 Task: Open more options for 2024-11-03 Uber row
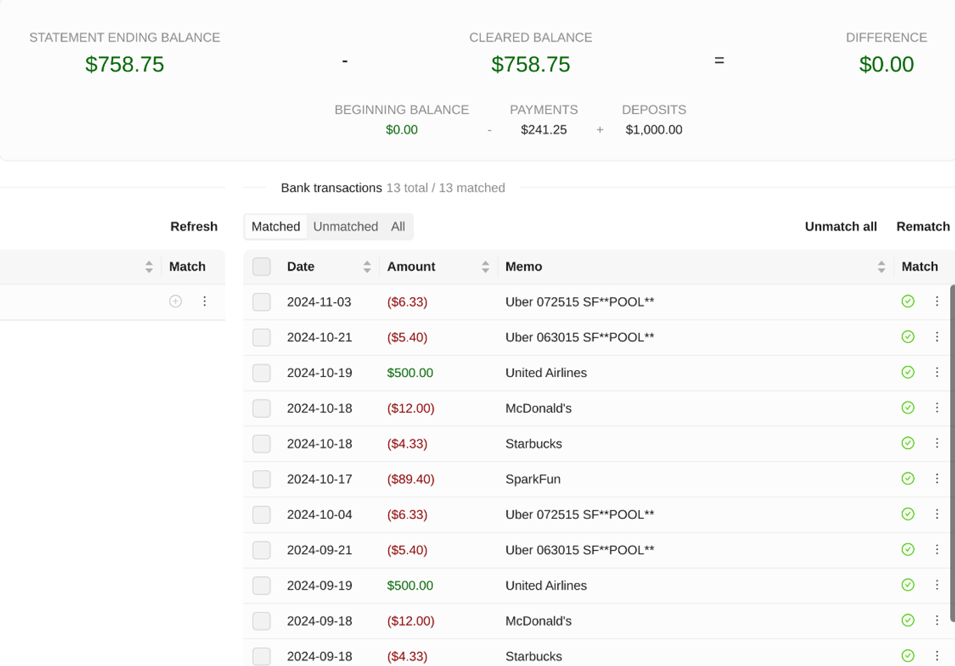[x=937, y=301]
